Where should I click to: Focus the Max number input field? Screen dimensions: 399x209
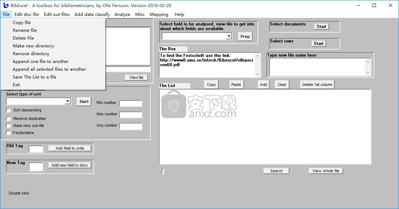(x=131, y=115)
